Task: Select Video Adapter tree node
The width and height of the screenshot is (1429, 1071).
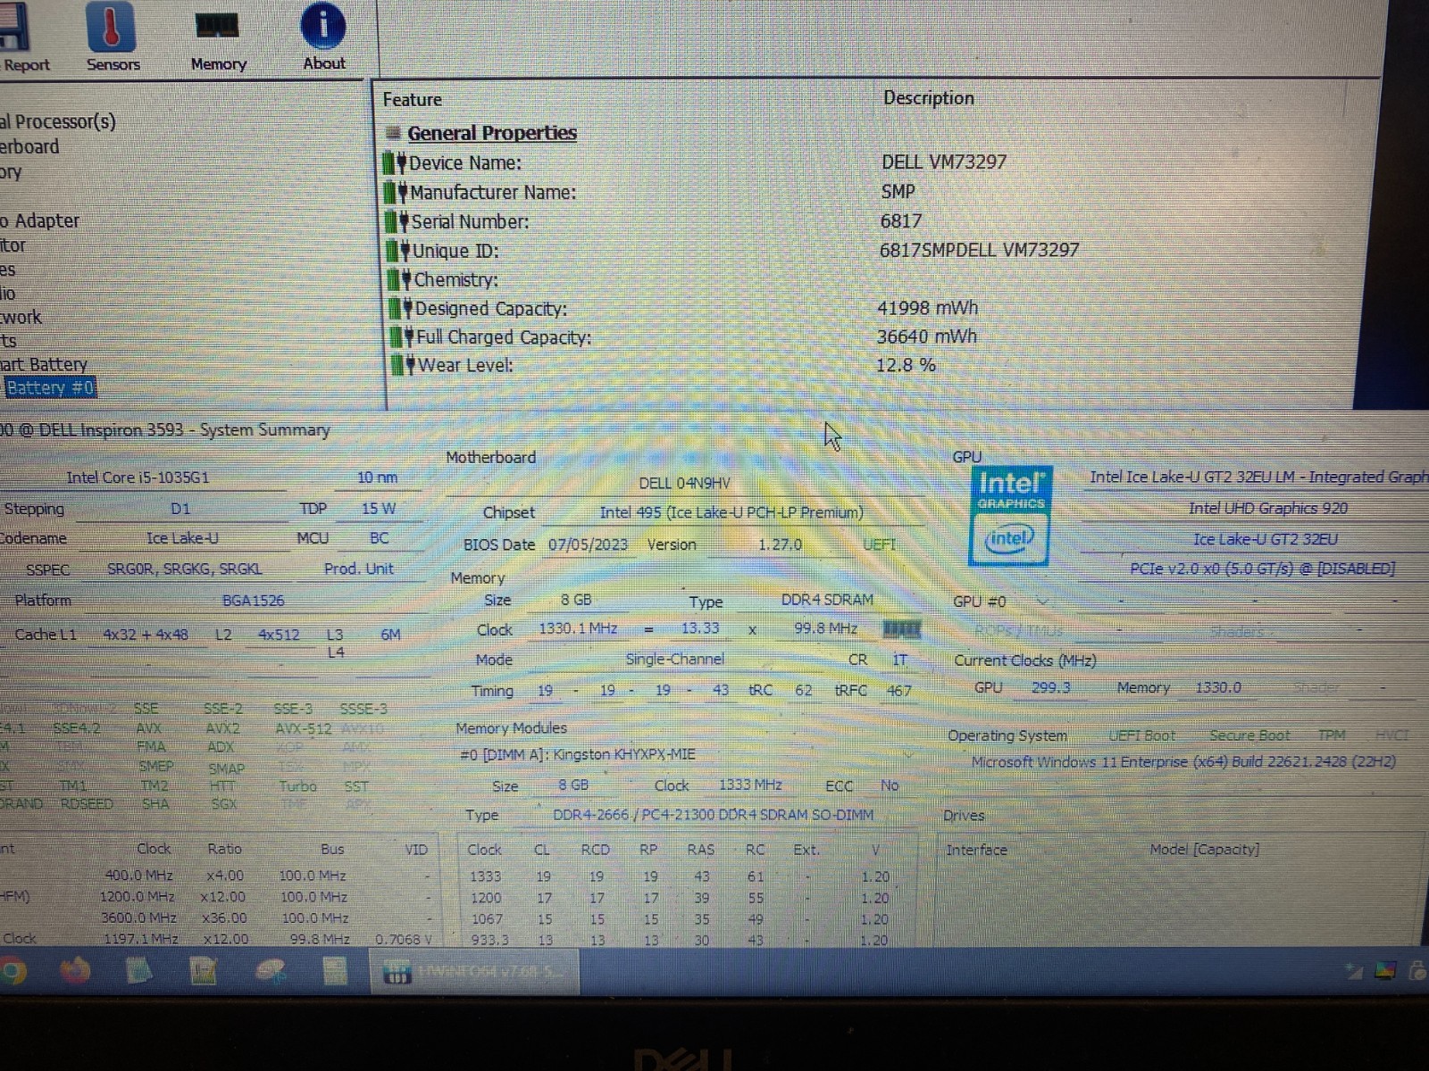Action: pos(40,220)
